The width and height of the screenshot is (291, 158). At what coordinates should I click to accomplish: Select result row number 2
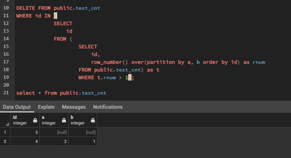pos(5,141)
